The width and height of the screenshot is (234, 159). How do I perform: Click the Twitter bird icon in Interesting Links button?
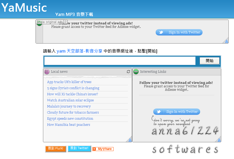(158, 112)
